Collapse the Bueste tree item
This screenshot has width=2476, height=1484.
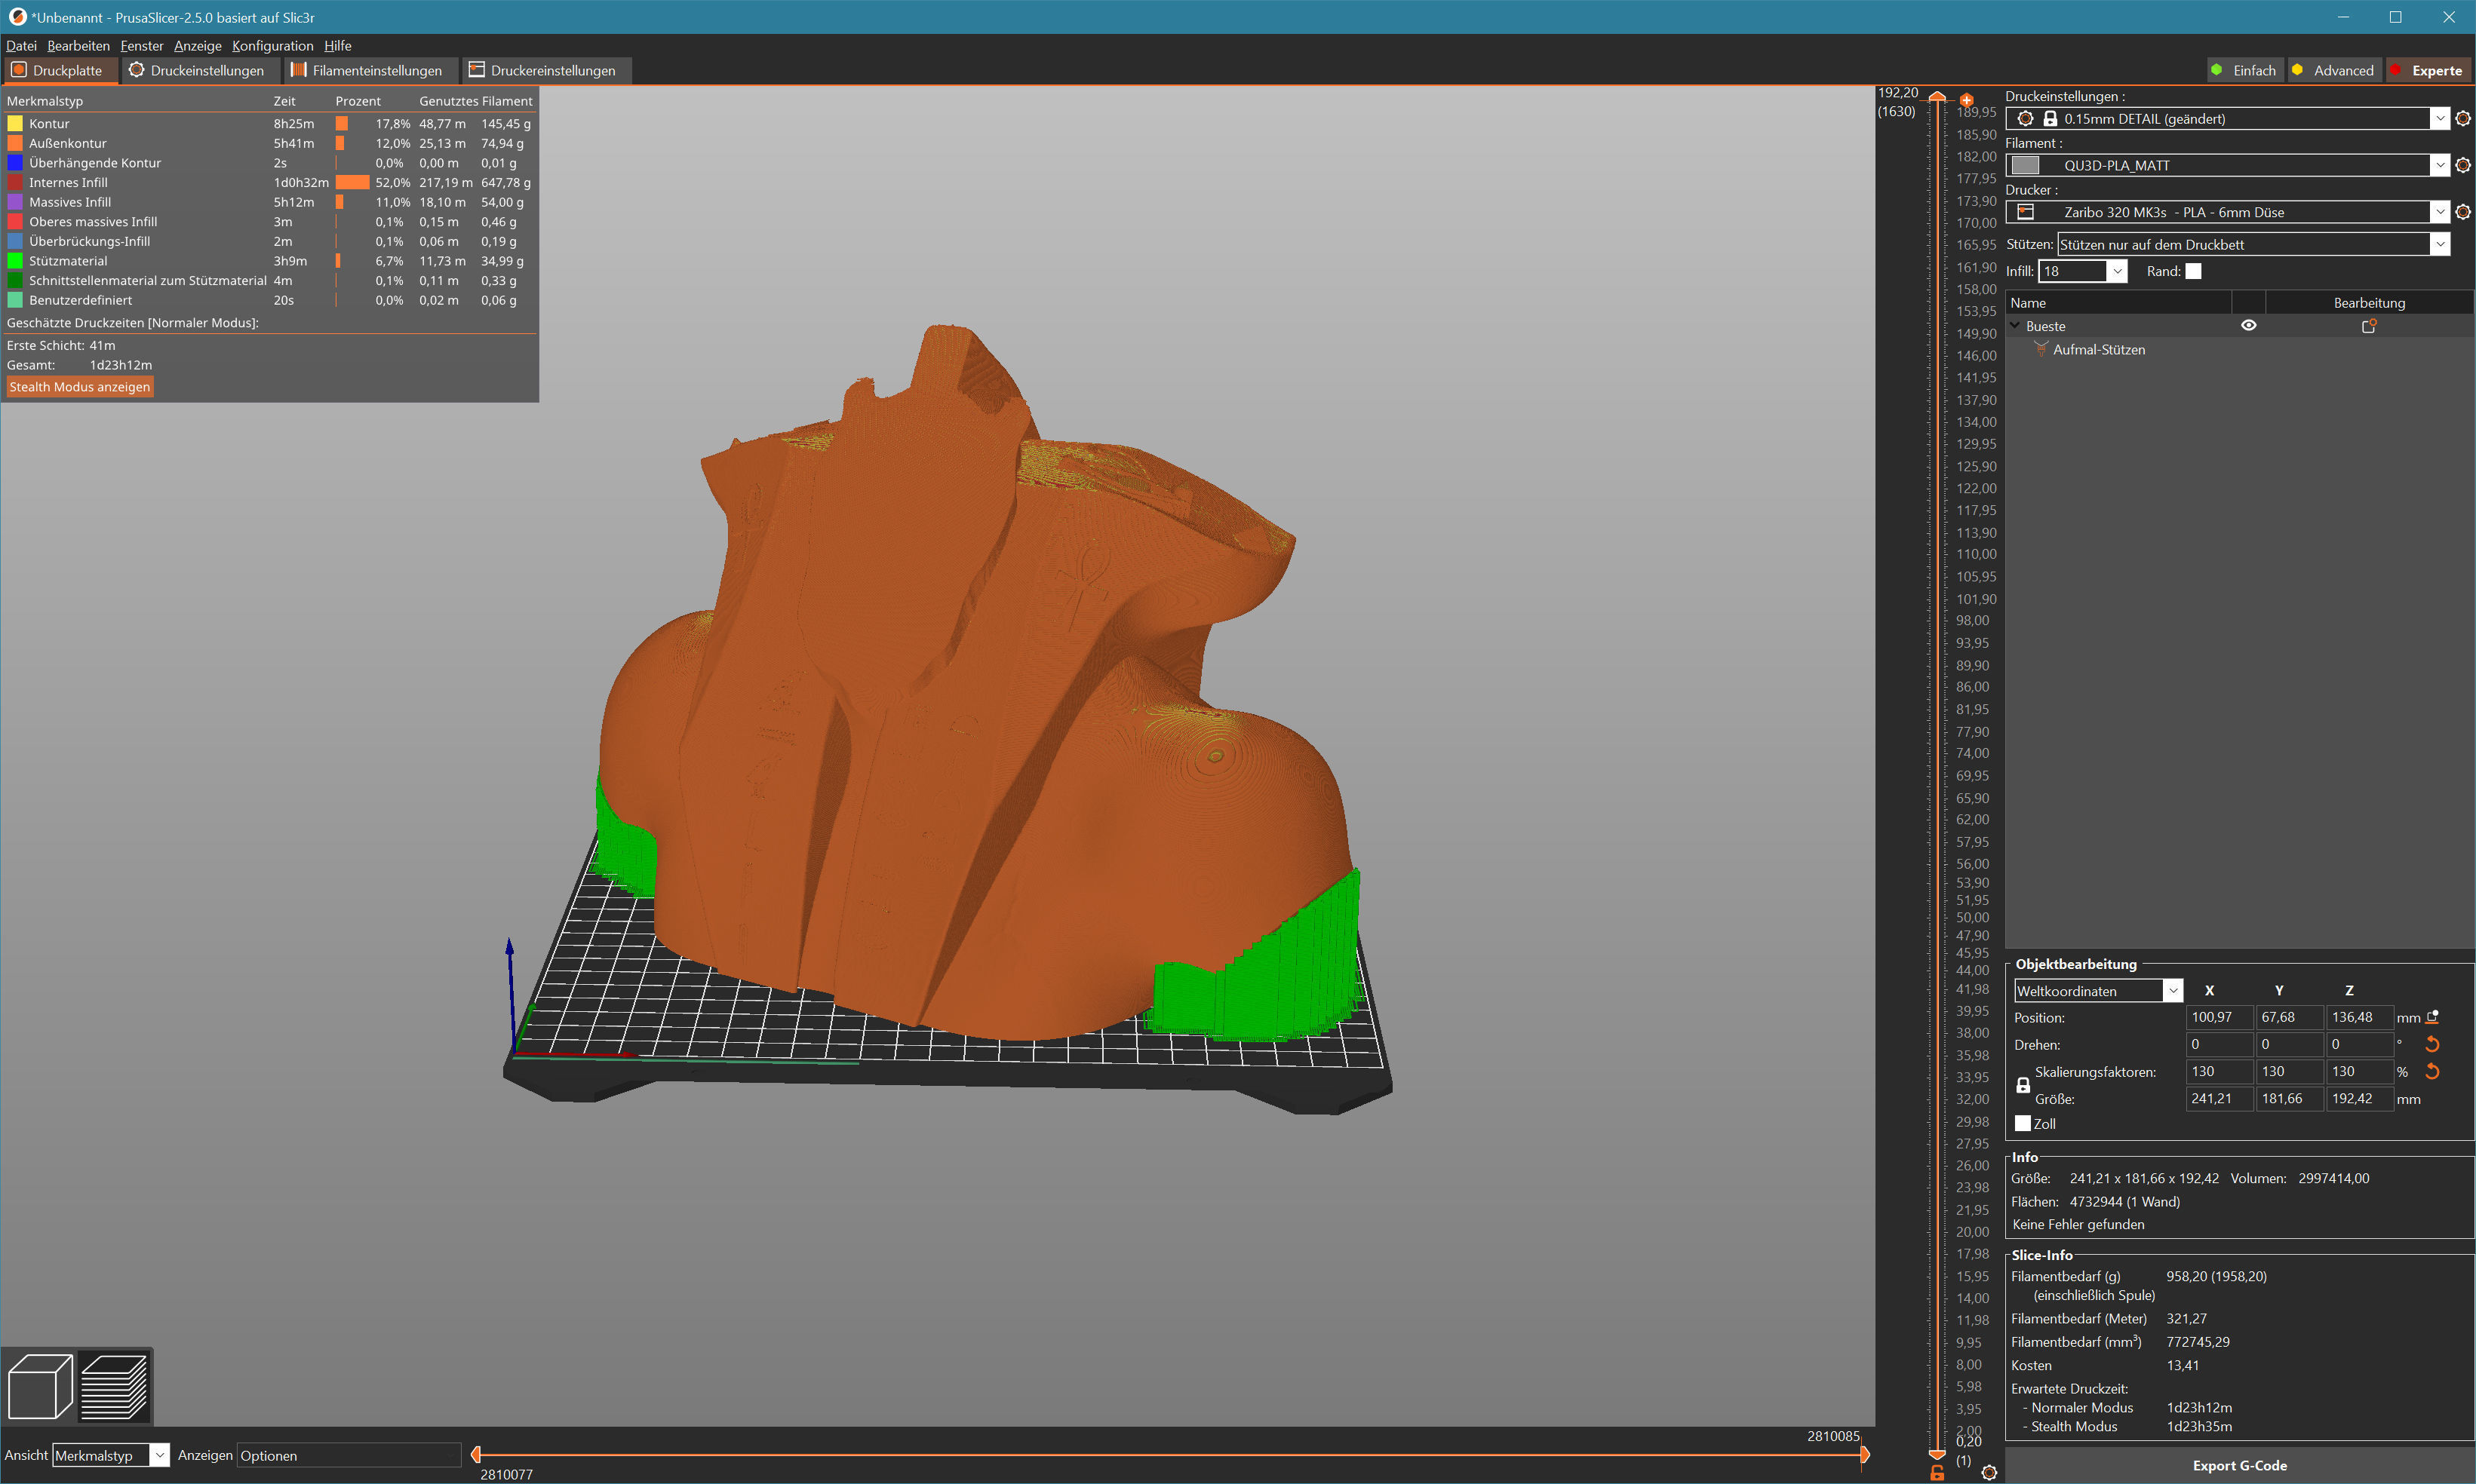click(2015, 326)
